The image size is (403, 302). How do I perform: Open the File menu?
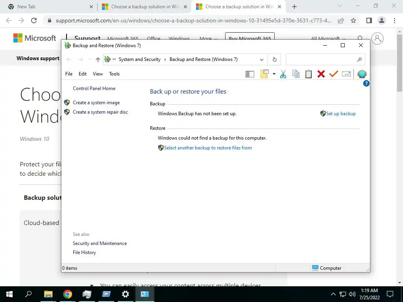[x=69, y=74]
